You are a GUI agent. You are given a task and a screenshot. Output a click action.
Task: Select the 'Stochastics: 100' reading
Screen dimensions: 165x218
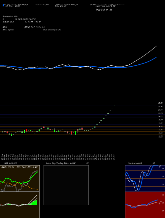click(10, 17)
